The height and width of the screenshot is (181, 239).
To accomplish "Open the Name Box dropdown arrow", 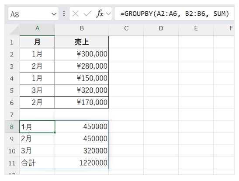I will pos(54,14).
